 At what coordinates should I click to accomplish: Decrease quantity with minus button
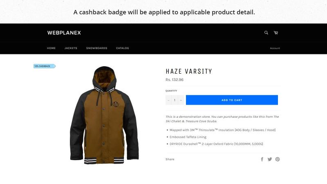(x=168, y=100)
